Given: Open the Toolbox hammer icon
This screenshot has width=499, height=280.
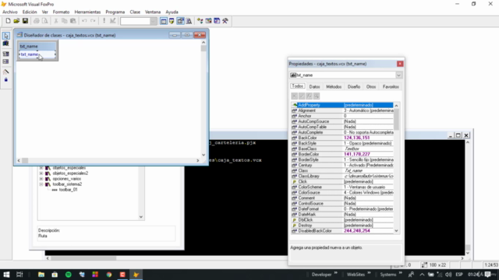Looking at the screenshot, I should (x=225, y=21).
